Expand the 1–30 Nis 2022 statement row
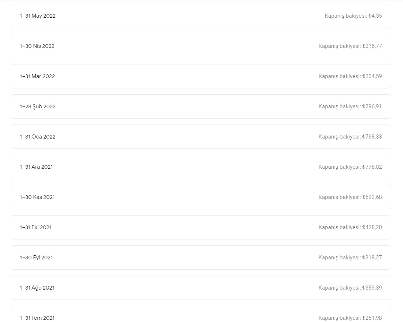 click(201, 46)
